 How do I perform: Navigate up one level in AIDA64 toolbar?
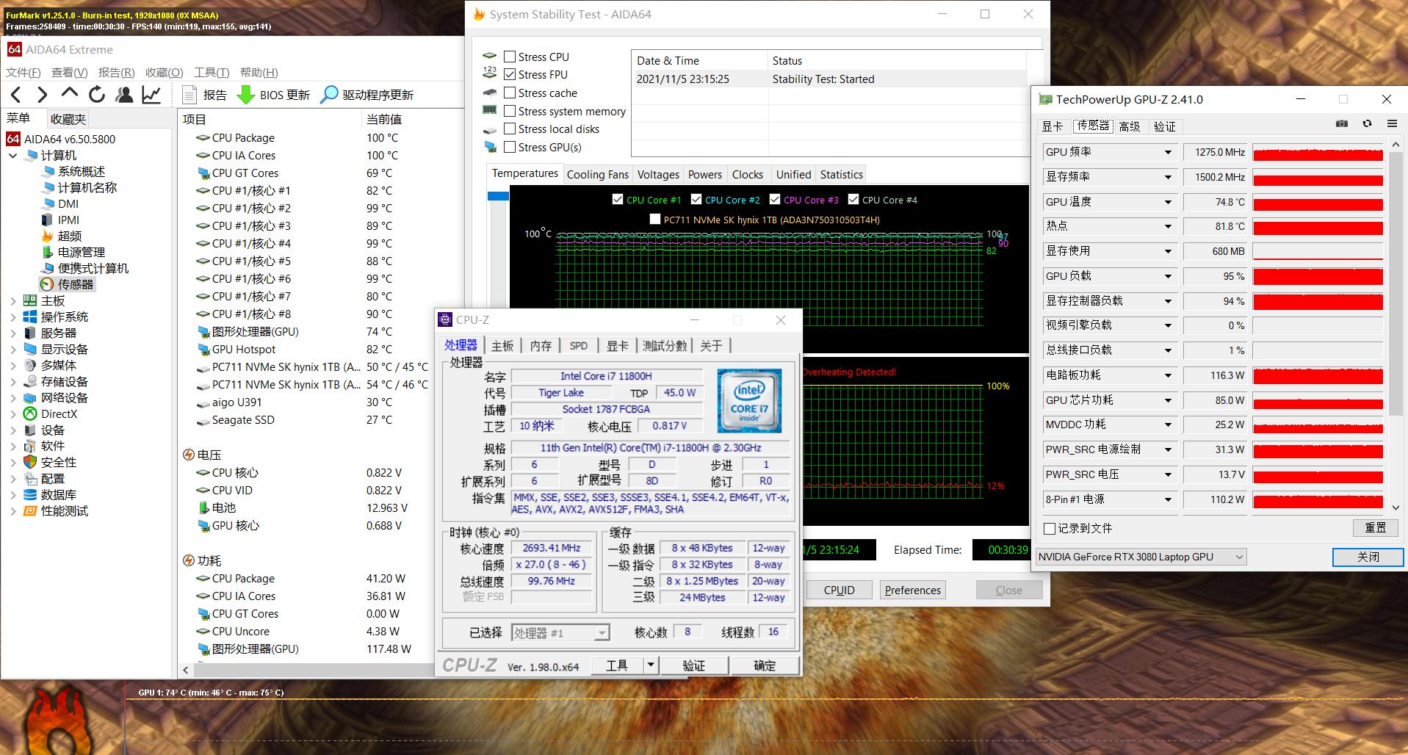(x=70, y=93)
